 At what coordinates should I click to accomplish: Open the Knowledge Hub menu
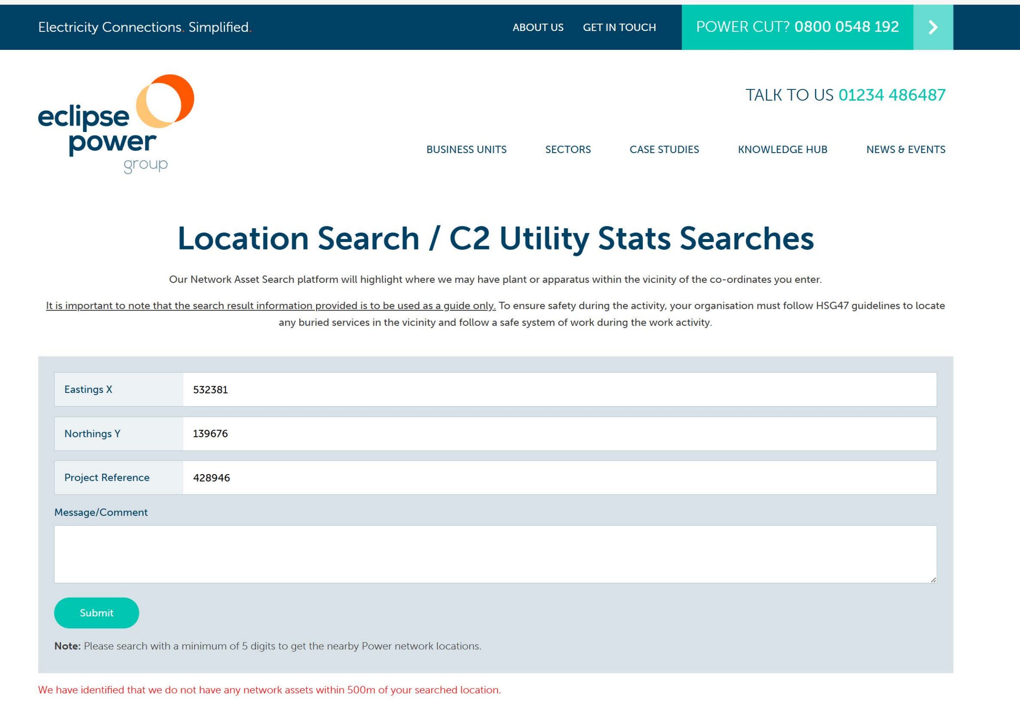click(x=782, y=150)
